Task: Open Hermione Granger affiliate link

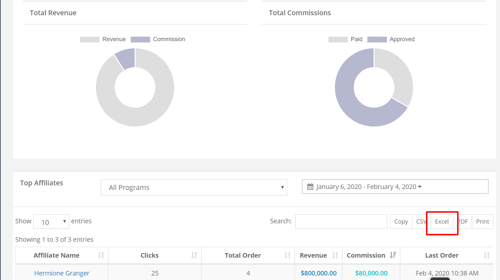Action: tap(62, 273)
